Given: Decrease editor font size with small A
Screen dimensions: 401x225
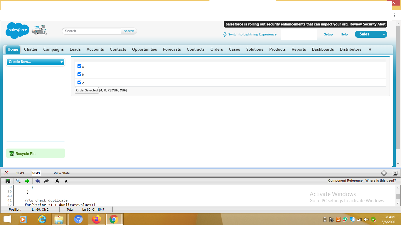Looking at the screenshot, I should (66, 181).
